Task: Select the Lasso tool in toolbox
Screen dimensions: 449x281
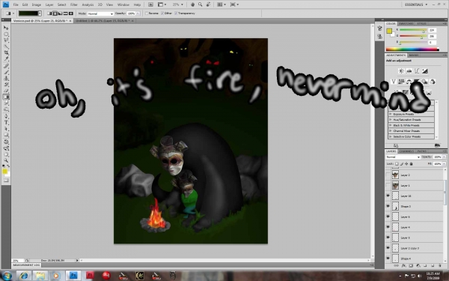Action: pyautogui.click(x=6, y=40)
